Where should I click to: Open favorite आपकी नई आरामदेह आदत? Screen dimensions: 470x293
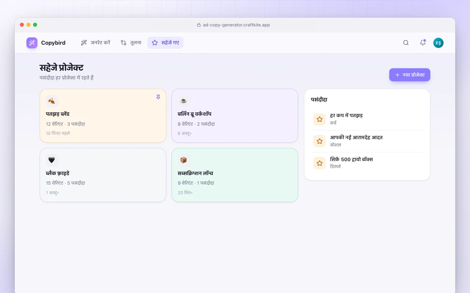point(367,141)
